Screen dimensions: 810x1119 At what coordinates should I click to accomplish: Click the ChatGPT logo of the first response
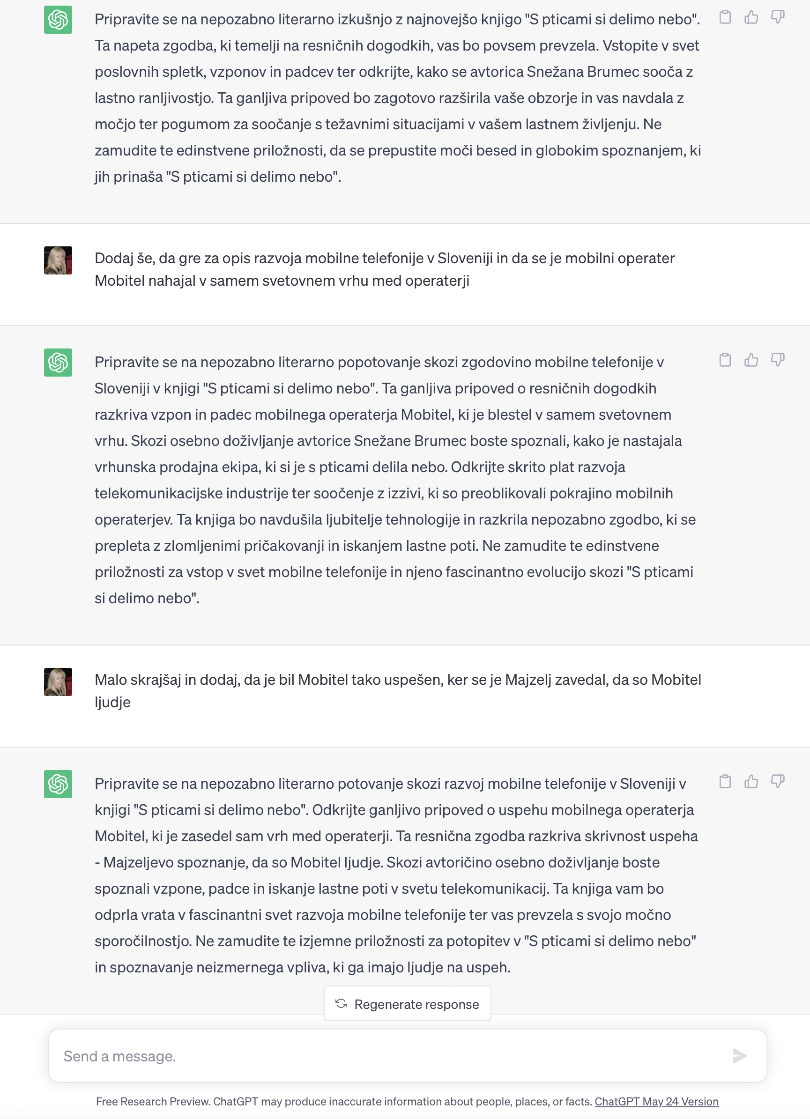click(x=58, y=20)
